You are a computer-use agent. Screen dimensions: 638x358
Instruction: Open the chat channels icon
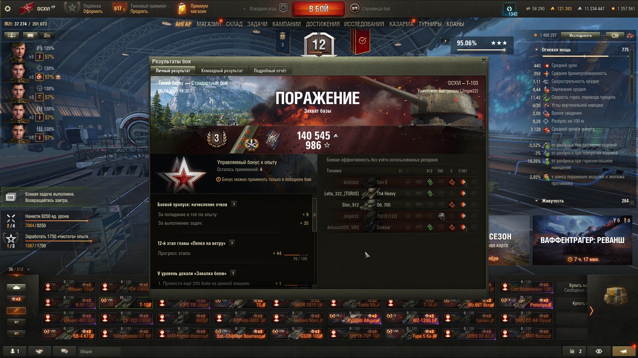(x=64, y=351)
